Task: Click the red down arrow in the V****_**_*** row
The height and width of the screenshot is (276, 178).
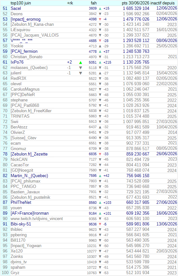Action: 100,41
